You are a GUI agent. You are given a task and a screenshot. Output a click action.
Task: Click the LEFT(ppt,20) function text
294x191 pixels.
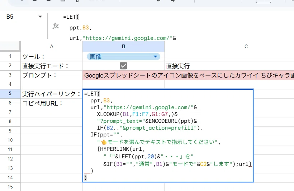(x=138, y=157)
